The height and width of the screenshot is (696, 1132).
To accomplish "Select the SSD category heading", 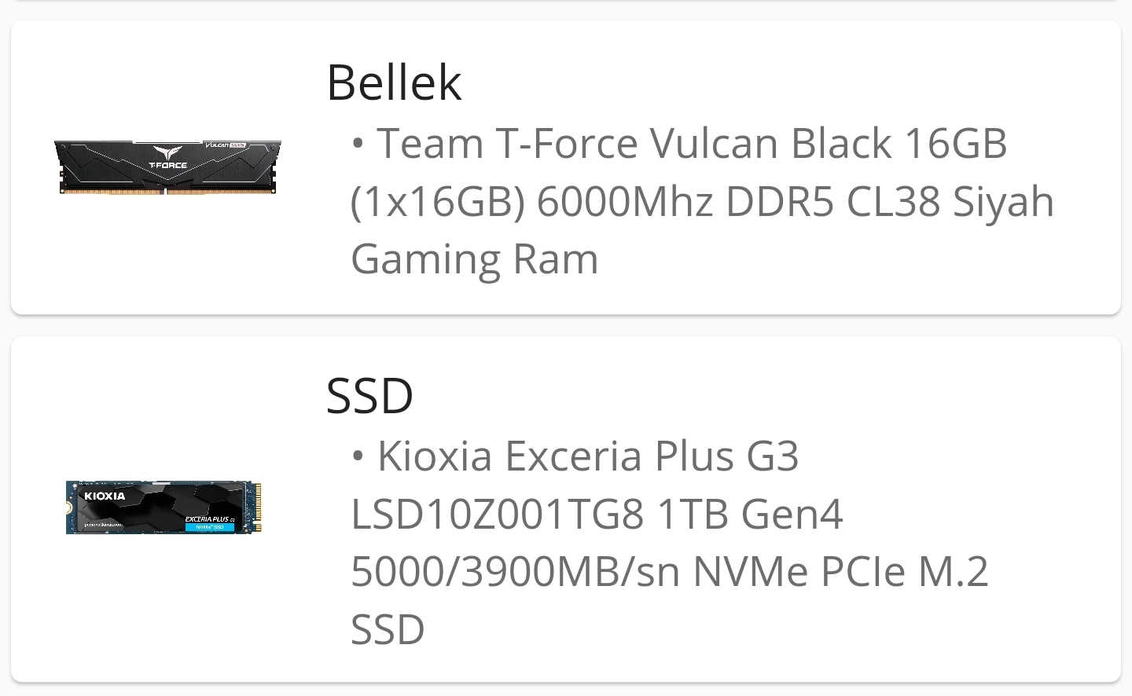I will (369, 395).
